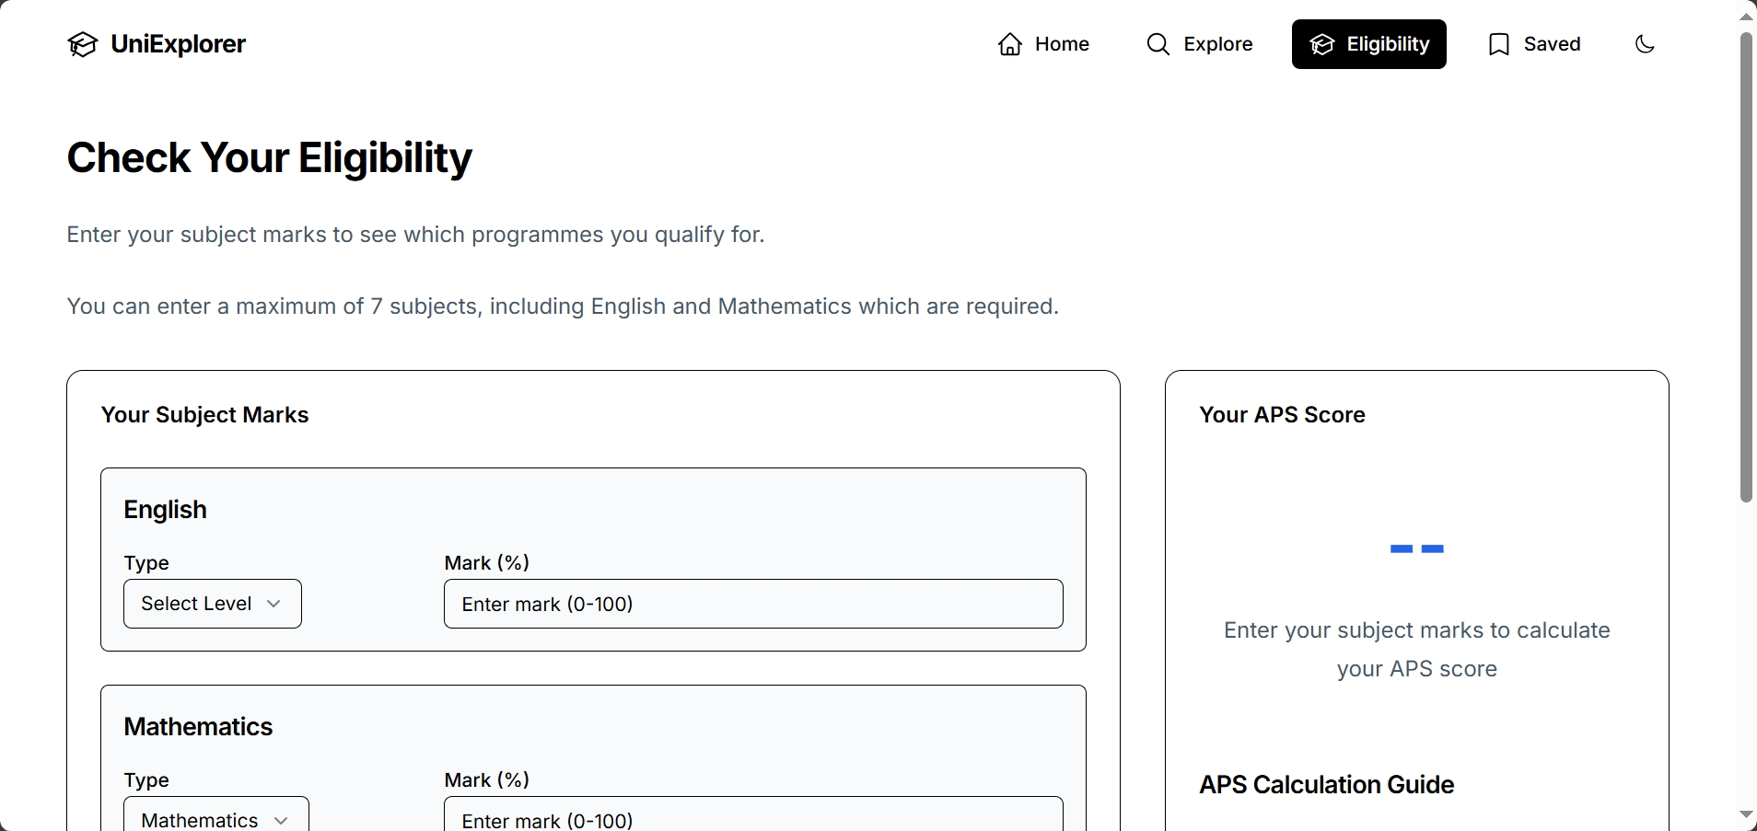This screenshot has height=831, width=1757.
Task: Open English Select Level dropdown
Action: pos(213,604)
